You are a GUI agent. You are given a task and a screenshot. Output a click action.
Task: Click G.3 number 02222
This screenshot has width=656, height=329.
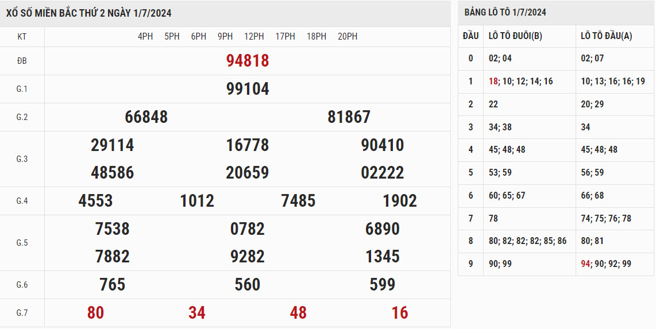tap(383, 173)
